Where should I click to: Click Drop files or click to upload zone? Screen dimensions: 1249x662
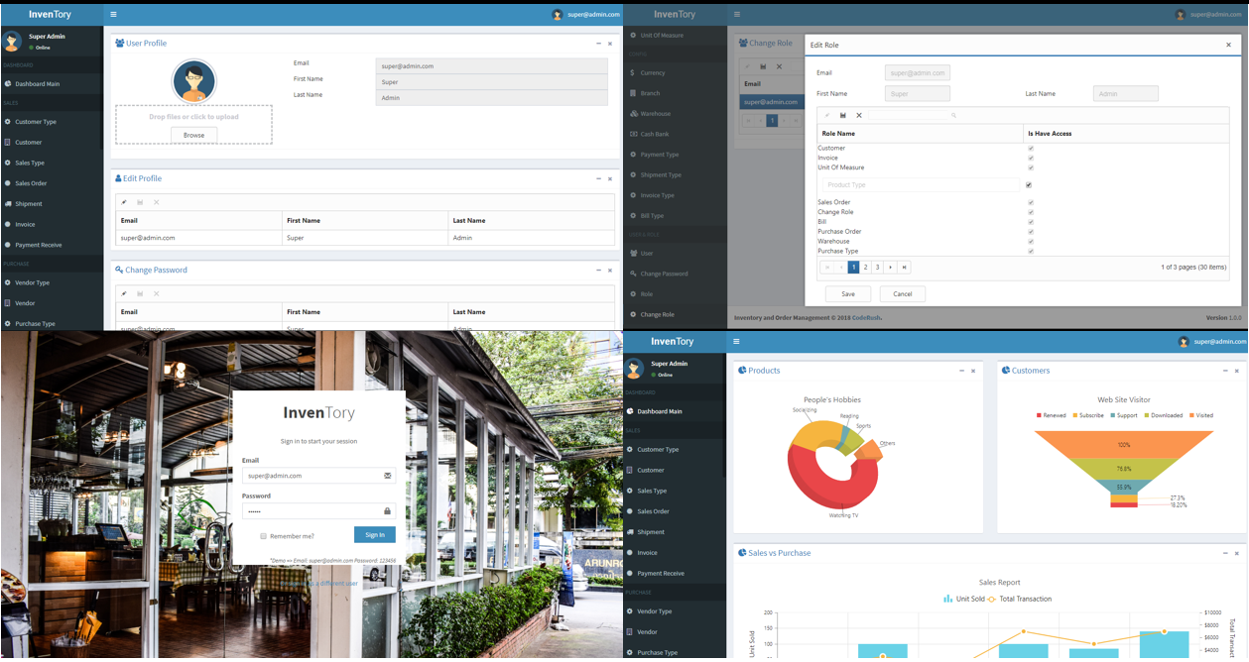point(194,125)
